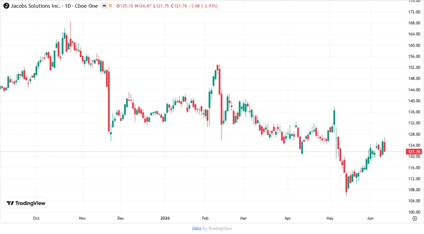The image size is (424, 234).
Task: Click the low value L121.75
Action: click(161, 6)
